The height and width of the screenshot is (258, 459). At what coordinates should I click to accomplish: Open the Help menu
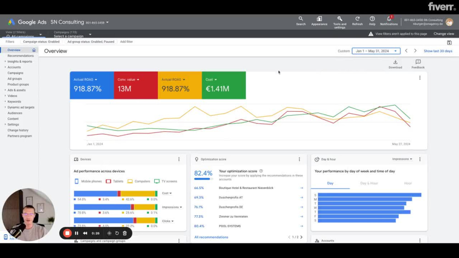pos(372,21)
